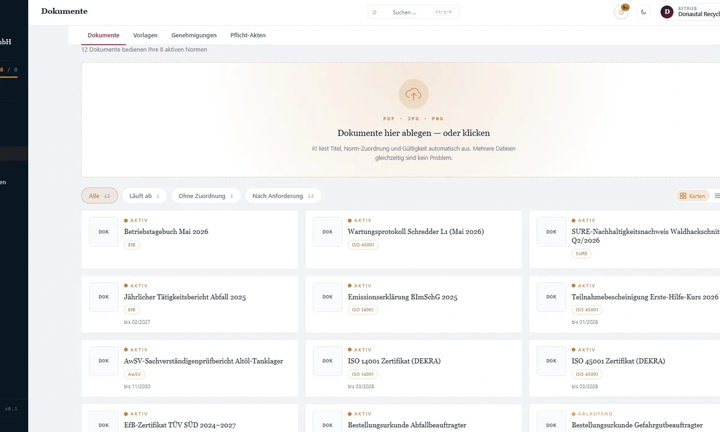Open Betriebstagebuch Mai 2026 title

166,232
